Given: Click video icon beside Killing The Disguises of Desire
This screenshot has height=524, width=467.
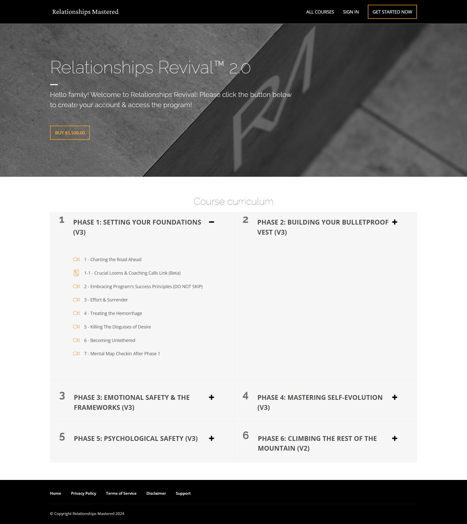Looking at the screenshot, I should [76, 326].
